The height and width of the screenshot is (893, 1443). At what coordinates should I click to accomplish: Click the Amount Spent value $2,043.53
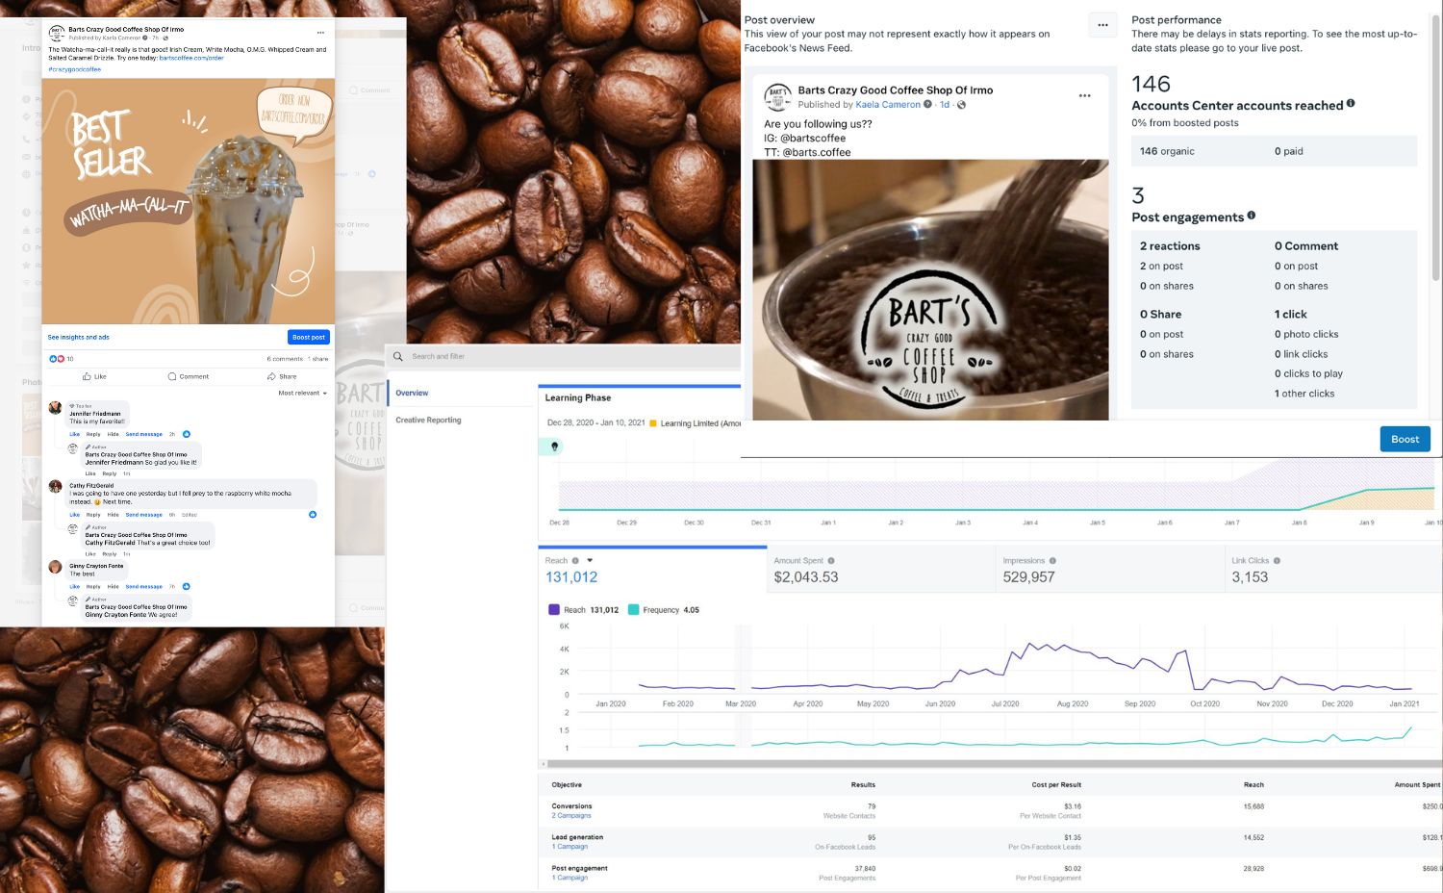(x=805, y=577)
